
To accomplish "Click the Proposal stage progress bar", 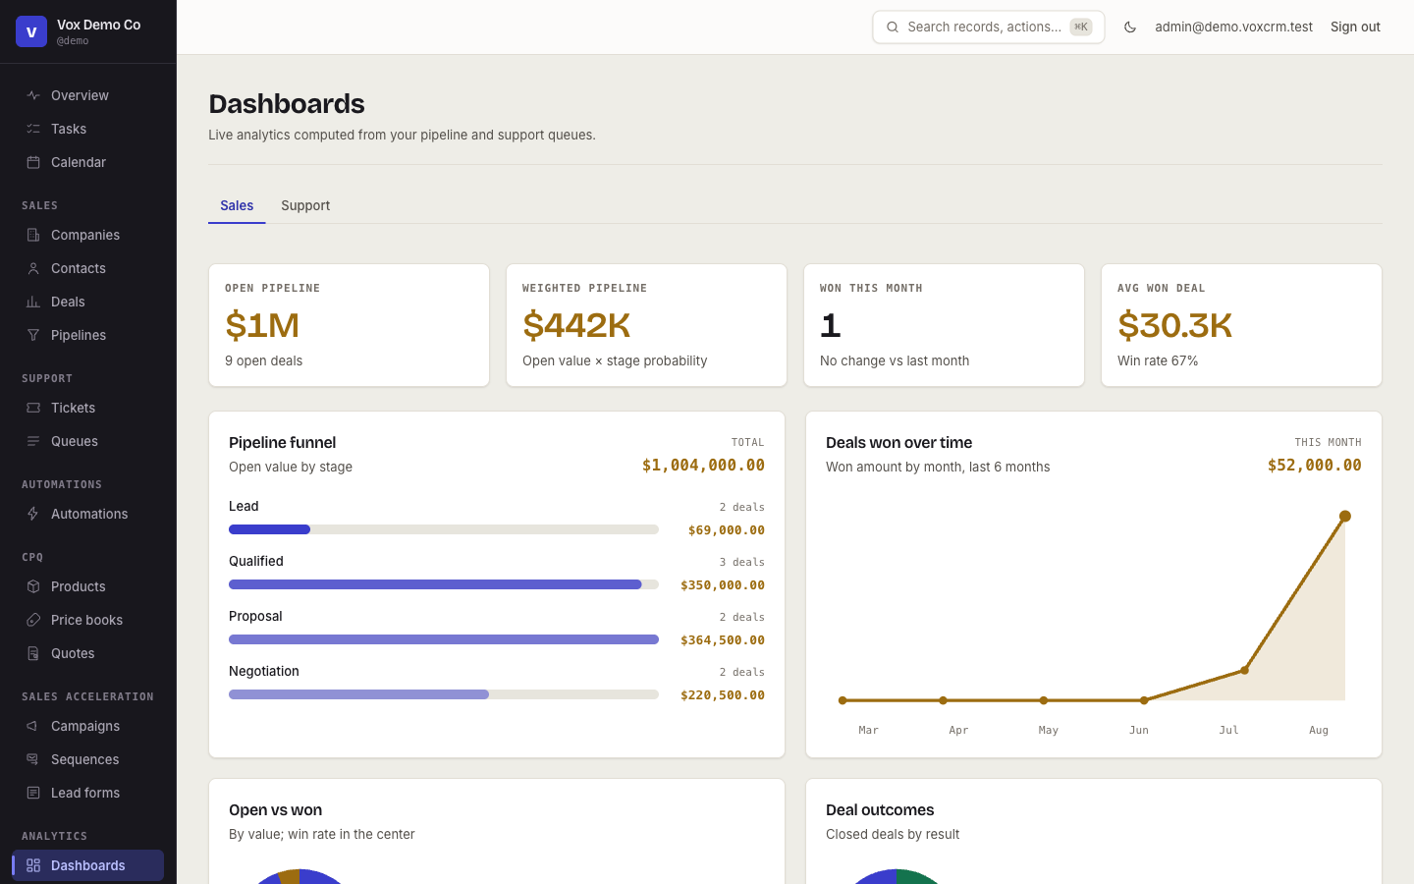I will pos(444,639).
